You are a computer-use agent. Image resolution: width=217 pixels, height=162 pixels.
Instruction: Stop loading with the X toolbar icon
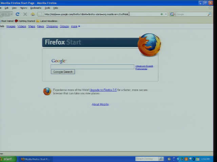25,14
